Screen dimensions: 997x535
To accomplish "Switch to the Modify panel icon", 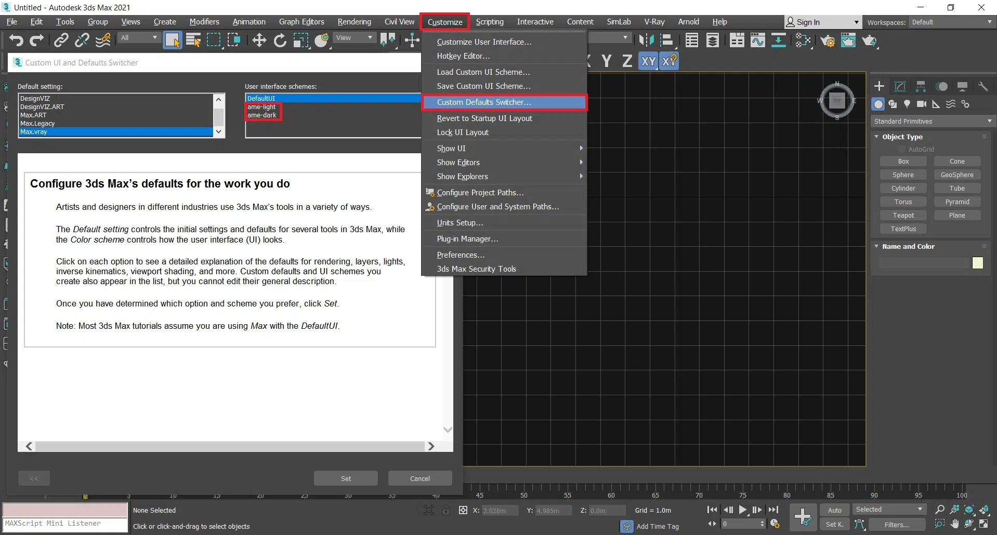I will [x=900, y=87].
